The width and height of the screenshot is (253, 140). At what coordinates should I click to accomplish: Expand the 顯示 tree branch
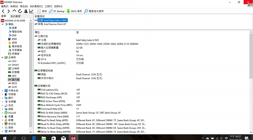[2, 98]
